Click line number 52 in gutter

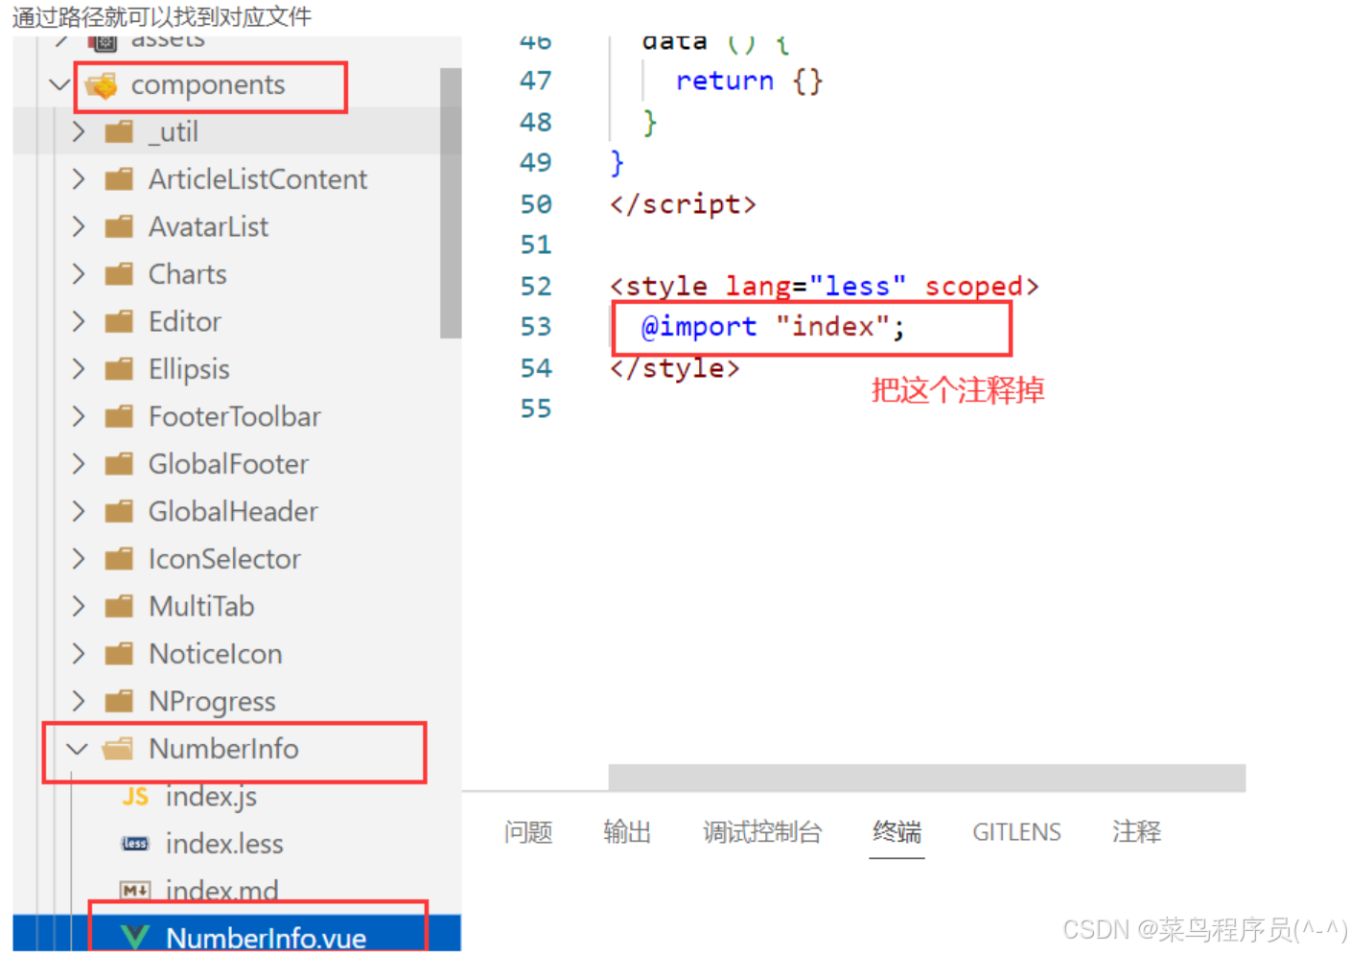(536, 286)
